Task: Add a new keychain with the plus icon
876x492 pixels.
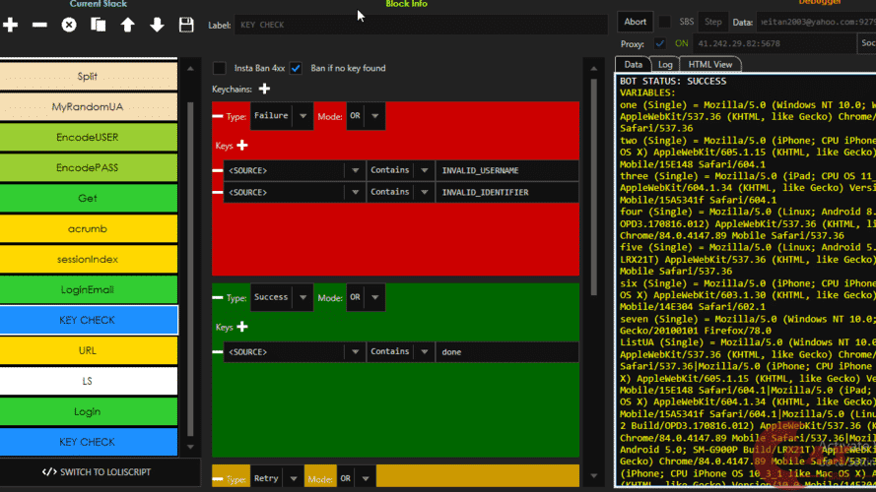Action: click(x=264, y=90)
